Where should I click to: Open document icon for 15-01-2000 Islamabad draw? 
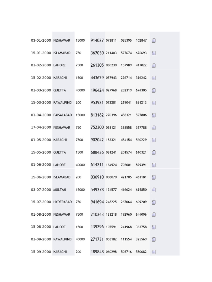153,53
